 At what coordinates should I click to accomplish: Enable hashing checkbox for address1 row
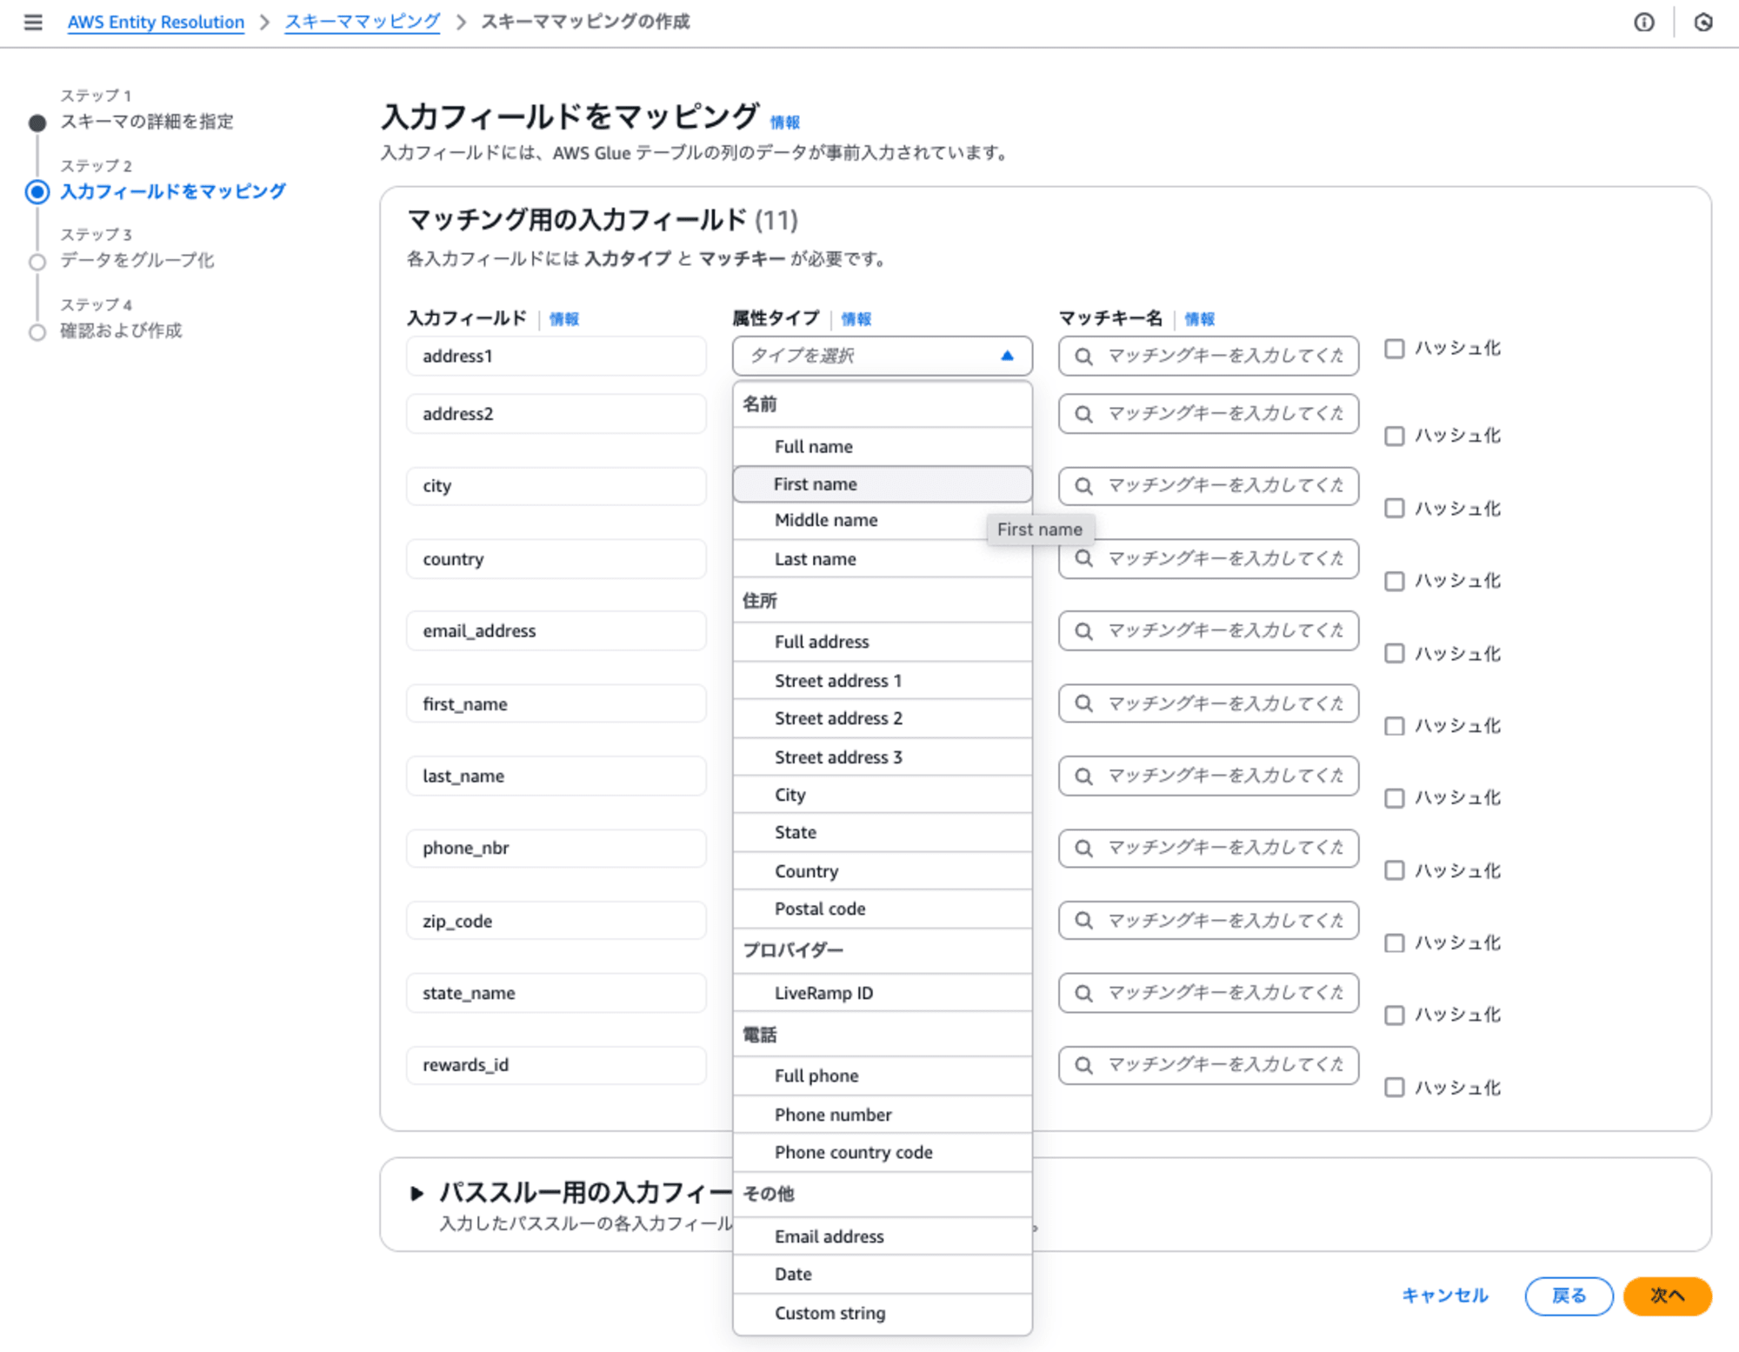pos(1394,349)
